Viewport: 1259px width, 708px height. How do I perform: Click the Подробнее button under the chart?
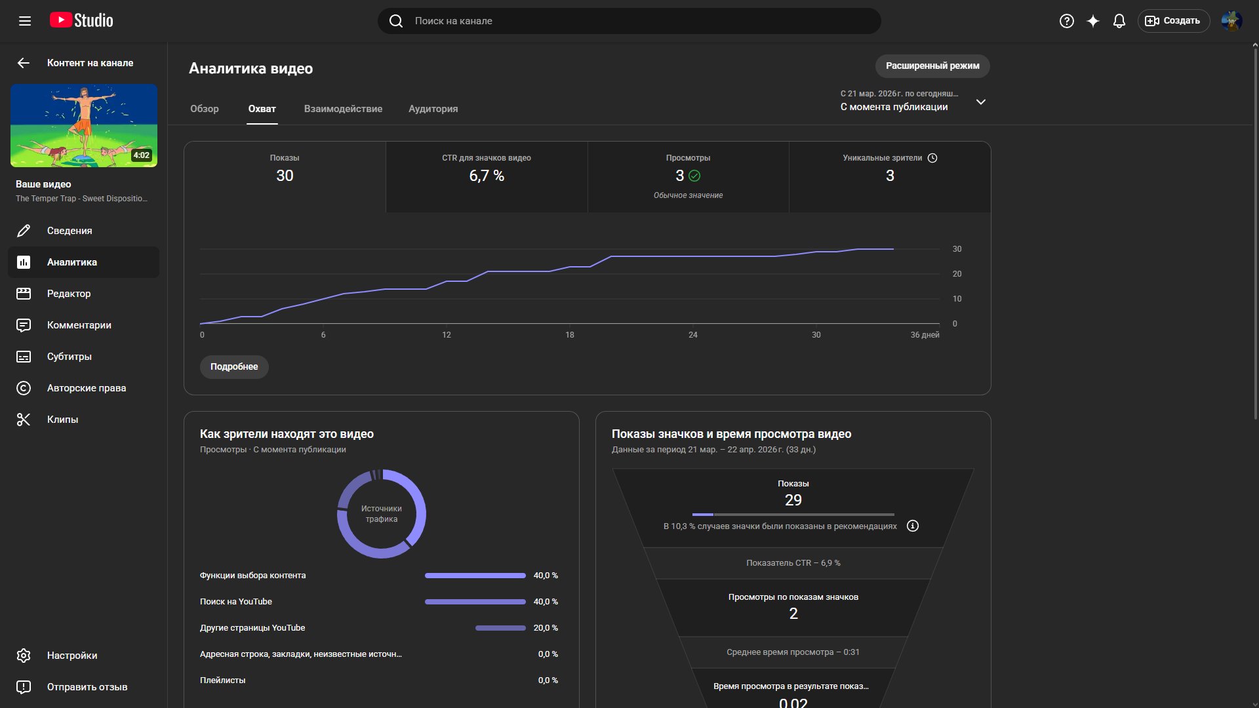(x=234, y=366)
